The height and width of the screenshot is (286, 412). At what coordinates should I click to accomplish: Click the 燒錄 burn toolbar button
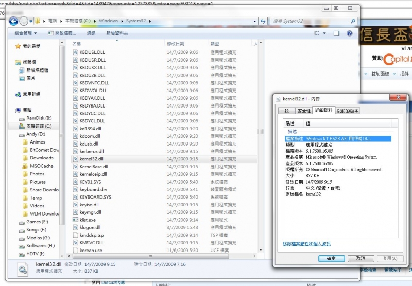click(x=91, y=33)
